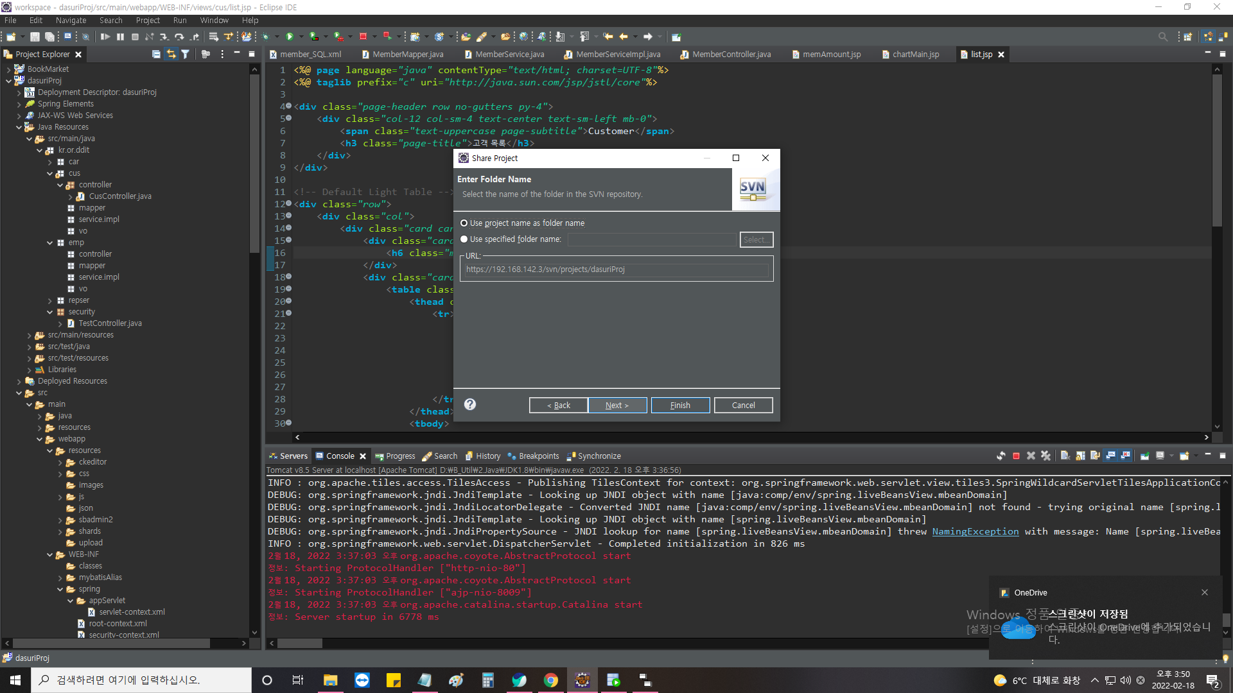The height and width of the screenshot is (693, 1233).
Task: Select 'Use specified folder name' option
Action: coord(464,239)
